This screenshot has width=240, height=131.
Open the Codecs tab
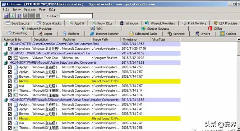click(228, 34)
